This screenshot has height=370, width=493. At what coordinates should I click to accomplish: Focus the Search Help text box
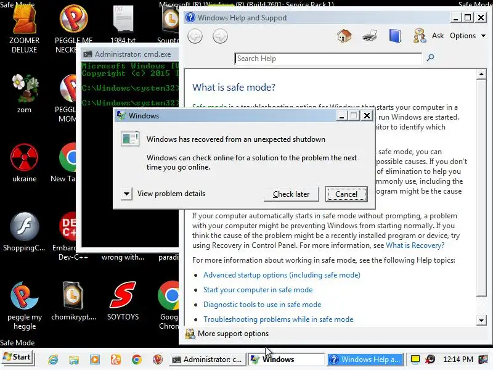pyautogui.click(x=328, y=59)
